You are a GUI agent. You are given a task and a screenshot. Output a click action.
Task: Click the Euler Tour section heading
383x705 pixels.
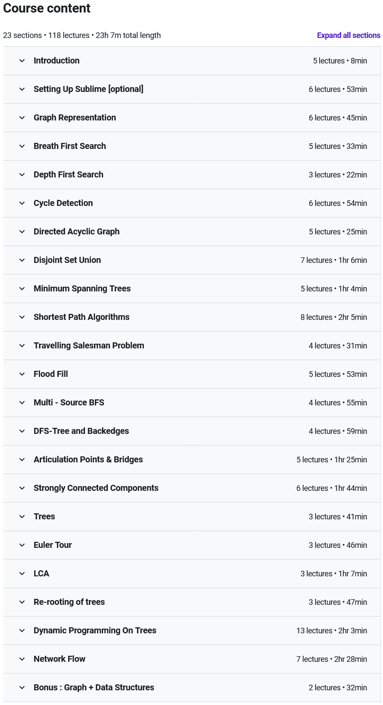point(53,545)
